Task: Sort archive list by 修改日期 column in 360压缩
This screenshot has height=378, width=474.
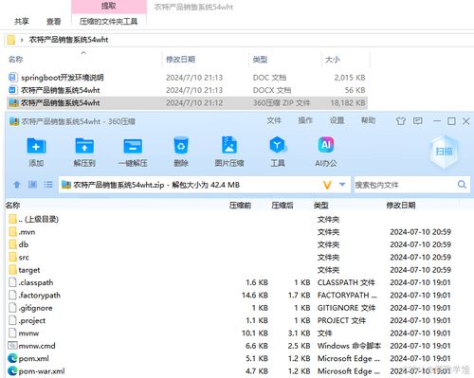Action: point(401,206)
